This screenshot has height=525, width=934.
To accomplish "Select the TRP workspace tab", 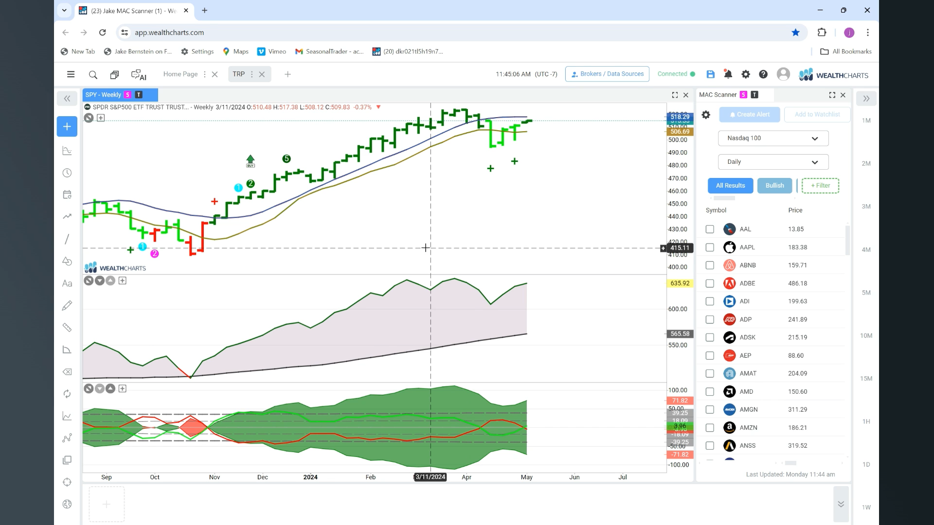I will point(238,74).
